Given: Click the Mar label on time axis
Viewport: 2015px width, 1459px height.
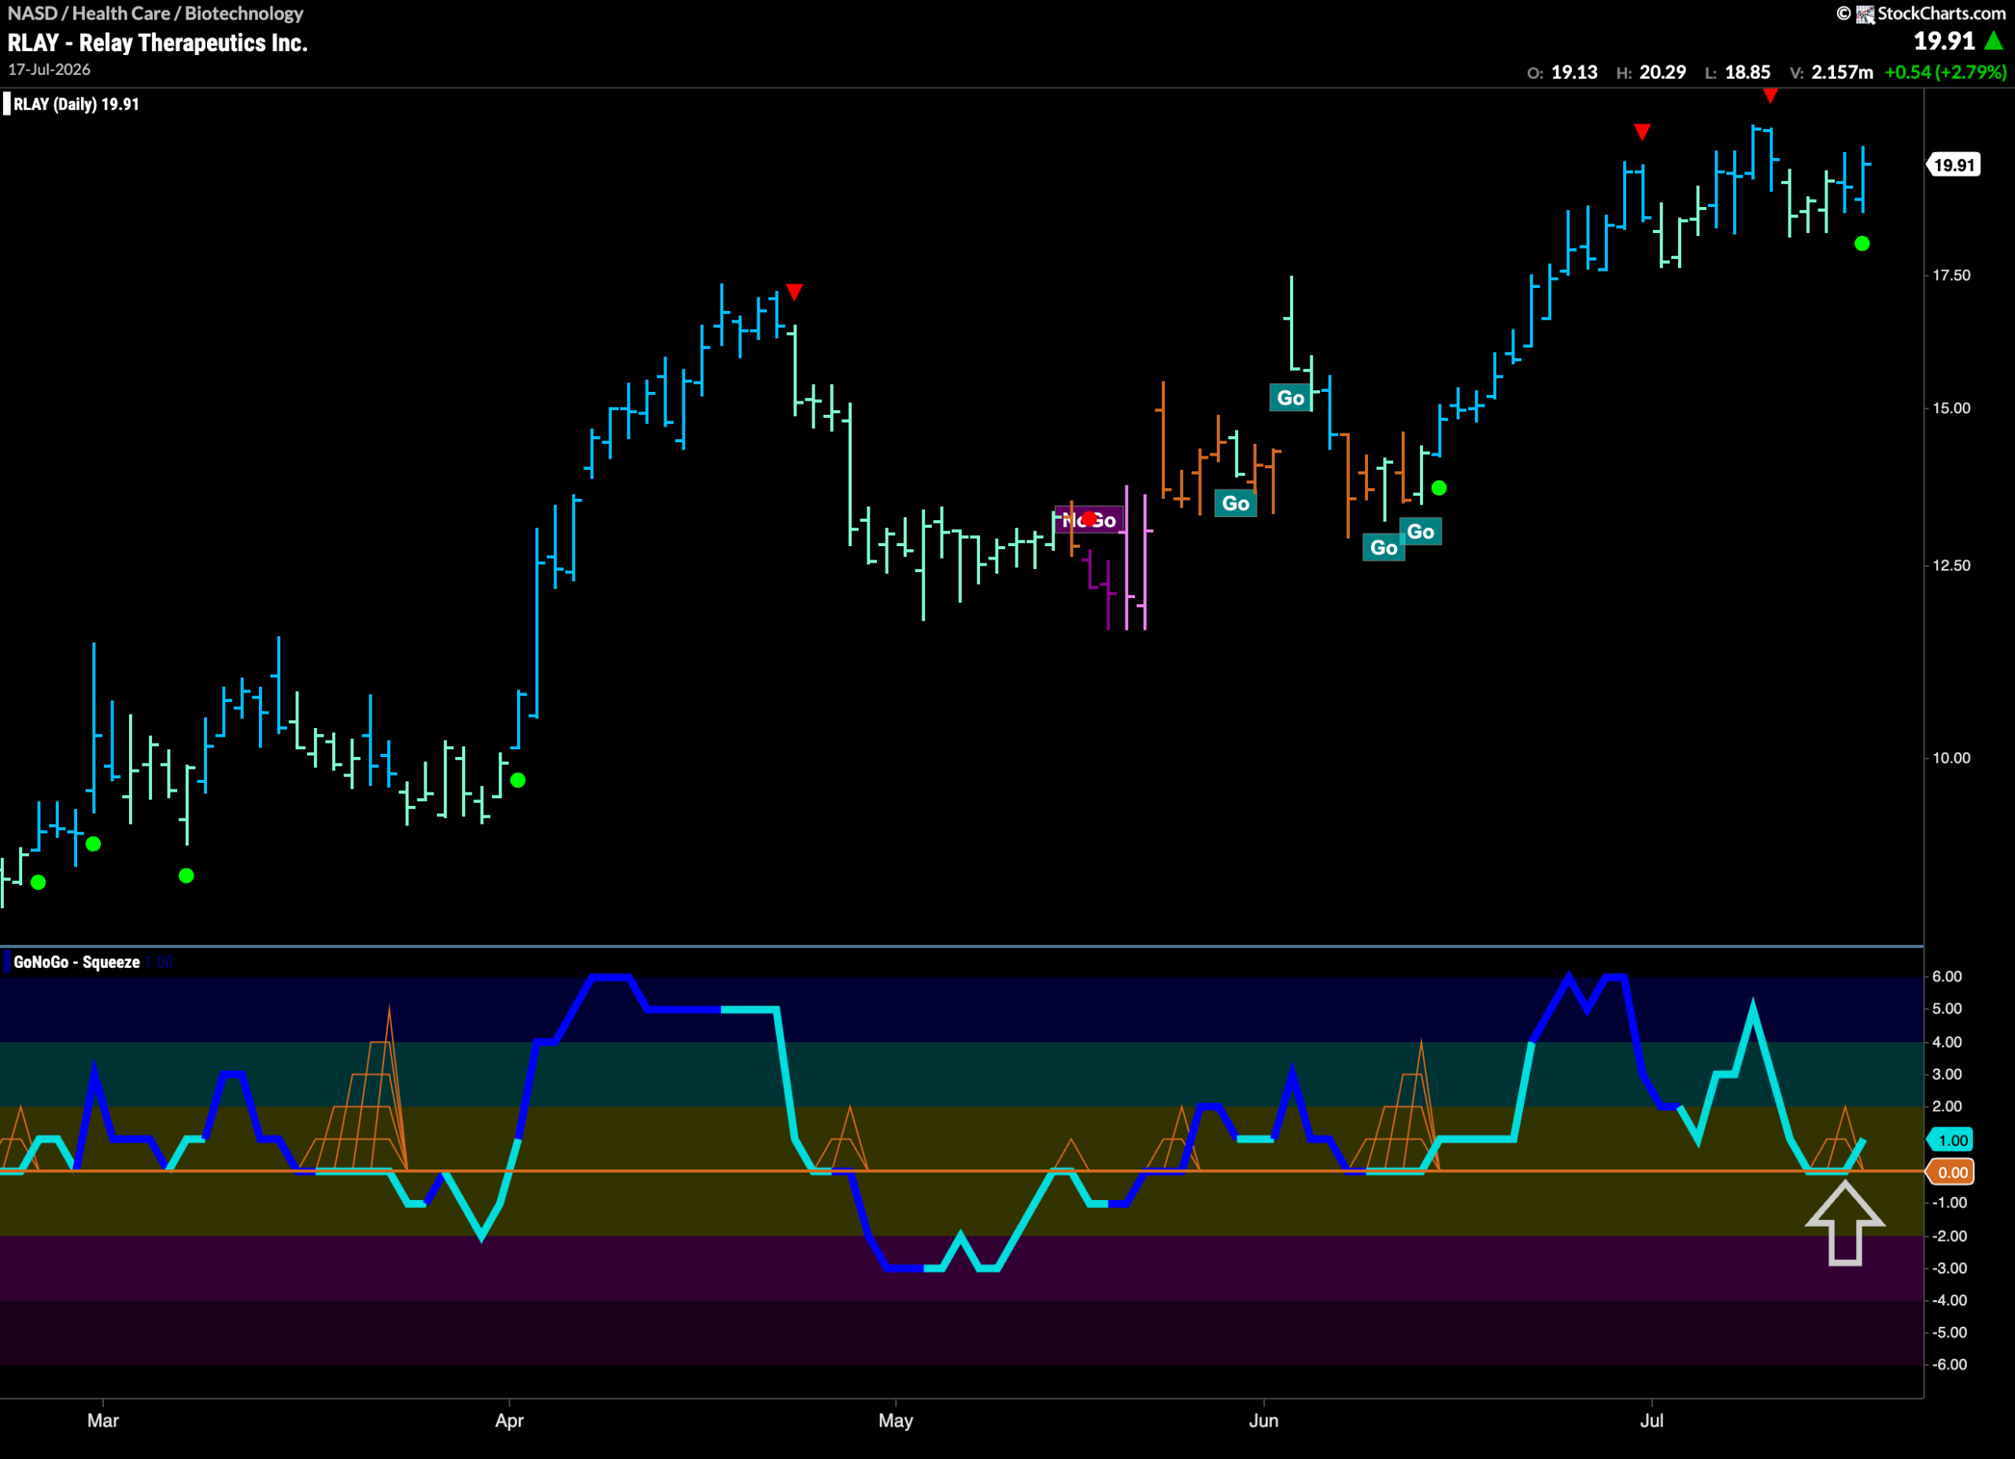Looking at the screenshot, I should pyautogui.click(x=103, y=1420).
